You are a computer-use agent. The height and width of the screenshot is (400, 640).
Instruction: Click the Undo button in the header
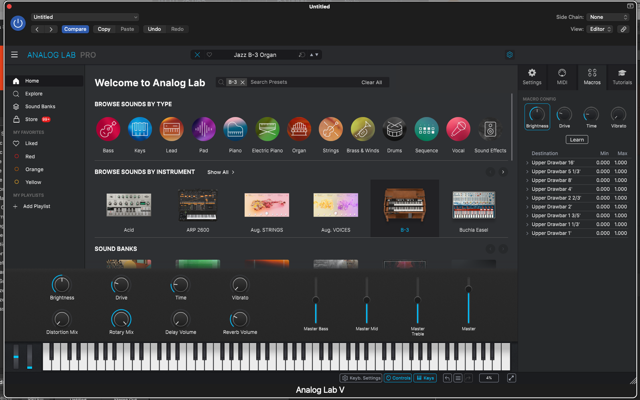(x=154, y=29)
